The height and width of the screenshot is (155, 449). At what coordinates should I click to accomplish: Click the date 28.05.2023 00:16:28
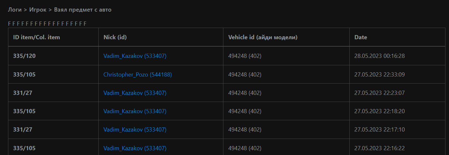379,56
